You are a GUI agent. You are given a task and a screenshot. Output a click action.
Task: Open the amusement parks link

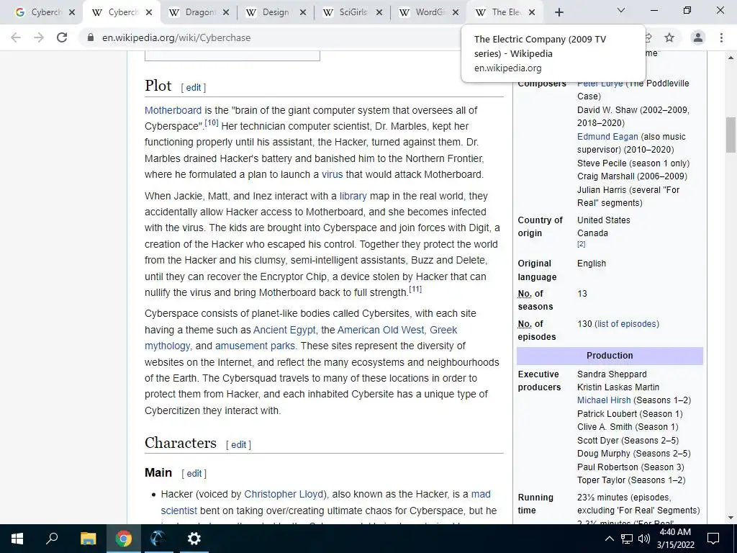click(x=256, y=346)
